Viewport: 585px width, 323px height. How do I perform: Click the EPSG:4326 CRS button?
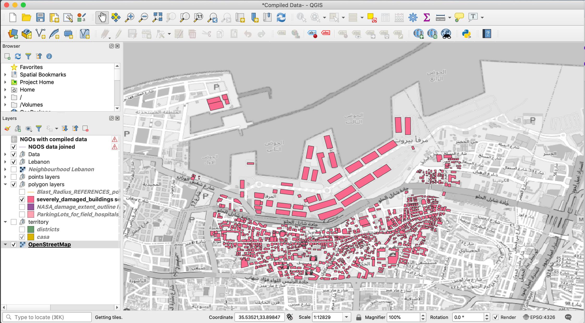(x=539, y=317)
